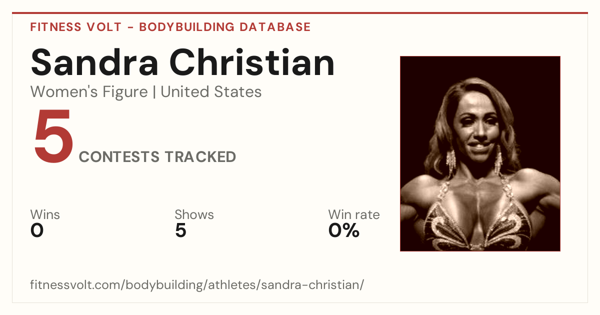
Task: Select the Sandra Christian name heading
Action: tap(182, 62)
